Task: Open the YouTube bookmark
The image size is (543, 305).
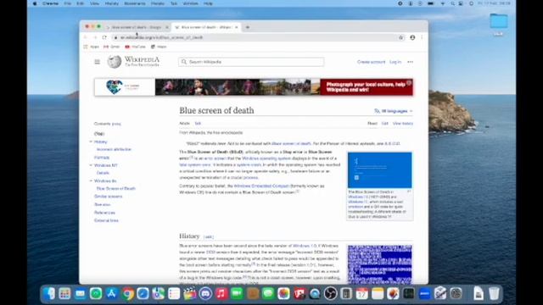Action: tap(135, 47)
